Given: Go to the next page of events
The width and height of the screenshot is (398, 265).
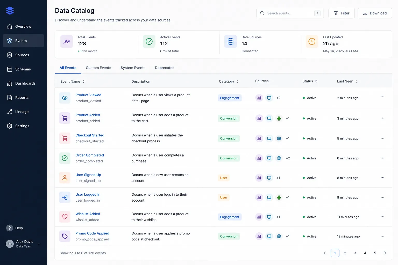Looking at the screenshot, I should point(385,253).
